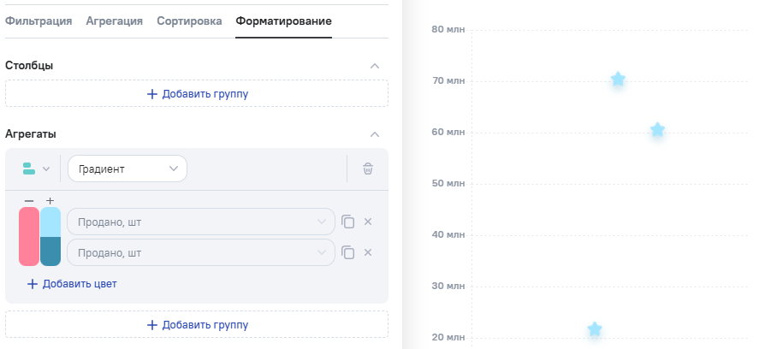Collapse the 'Агрегаты' section
777x349 pixels.
point(374,133)
